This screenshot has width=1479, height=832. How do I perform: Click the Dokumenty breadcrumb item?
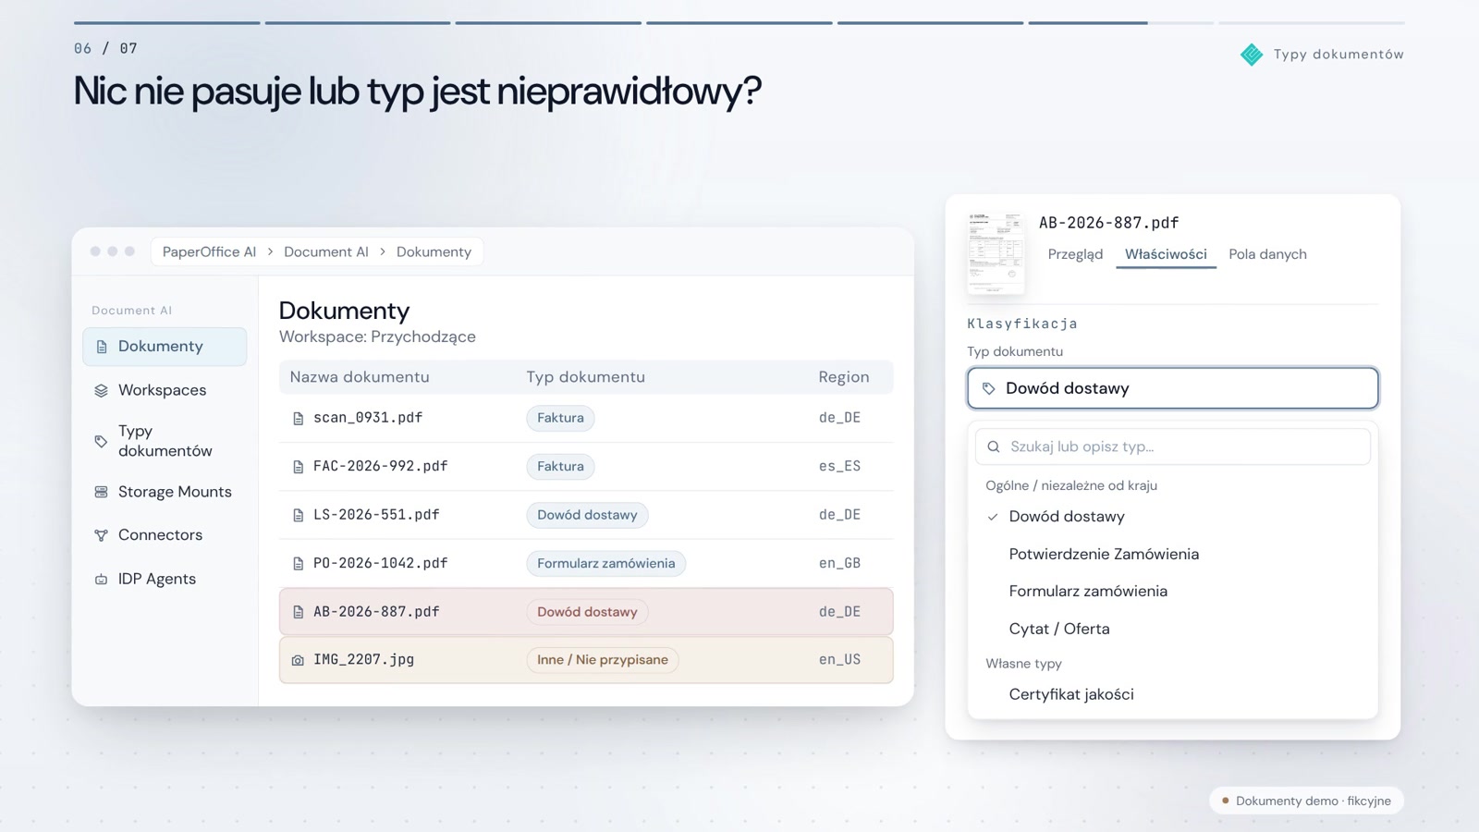pyautogui.click(x=434, y=251)
